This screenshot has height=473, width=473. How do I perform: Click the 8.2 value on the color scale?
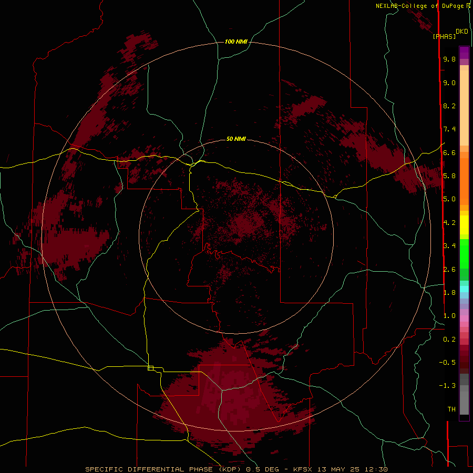coord(449,106)
